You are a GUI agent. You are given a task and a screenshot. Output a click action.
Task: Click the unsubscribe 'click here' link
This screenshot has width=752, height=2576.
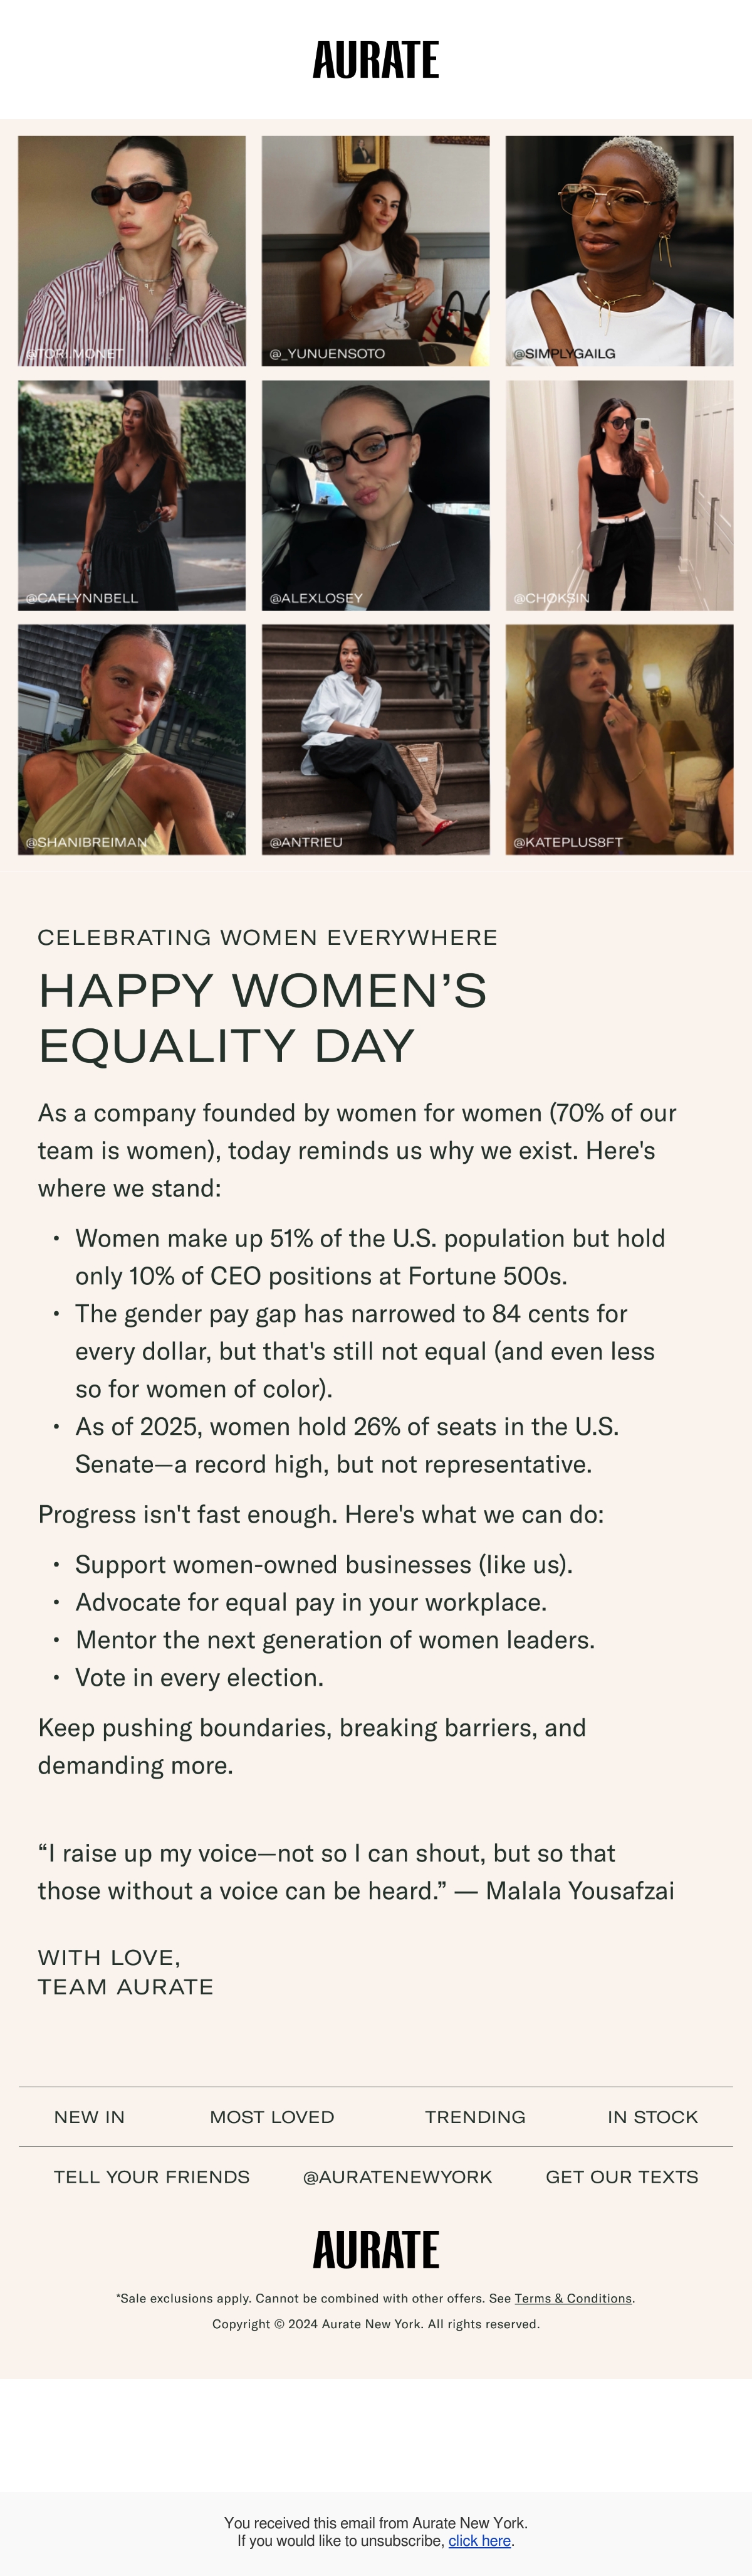coord(479,2540)
